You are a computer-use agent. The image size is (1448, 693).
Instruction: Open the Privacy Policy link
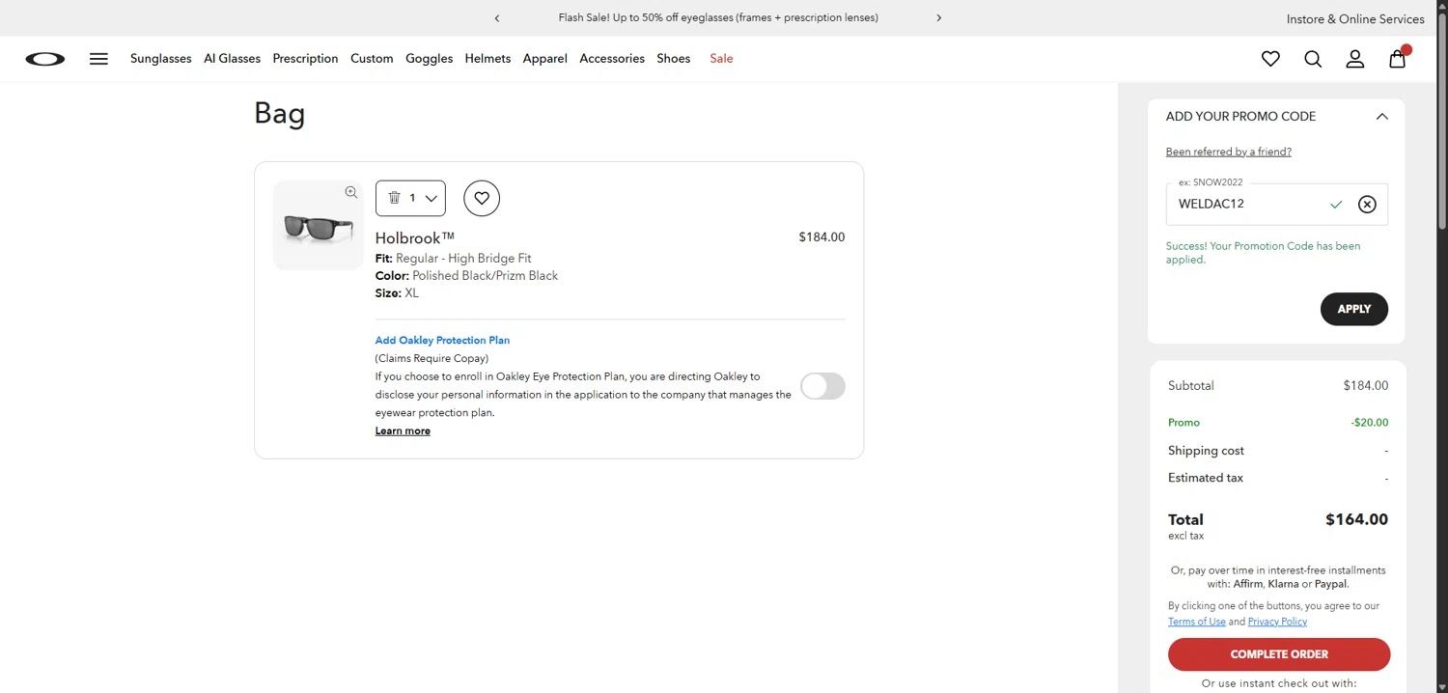(x=1277, y=622)
